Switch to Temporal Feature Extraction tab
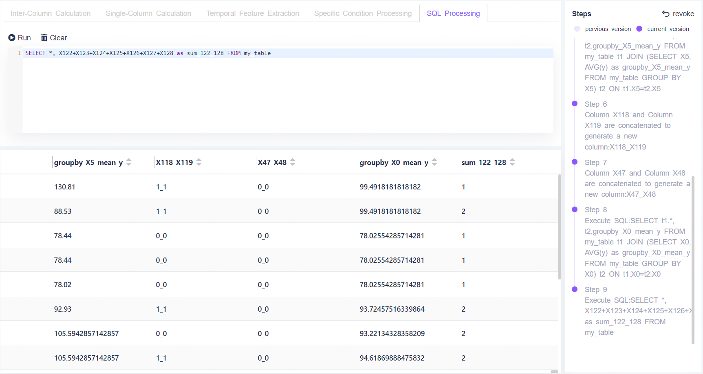Screen dimensions: 703x374 pyautogui.click(x=253, y=13)
